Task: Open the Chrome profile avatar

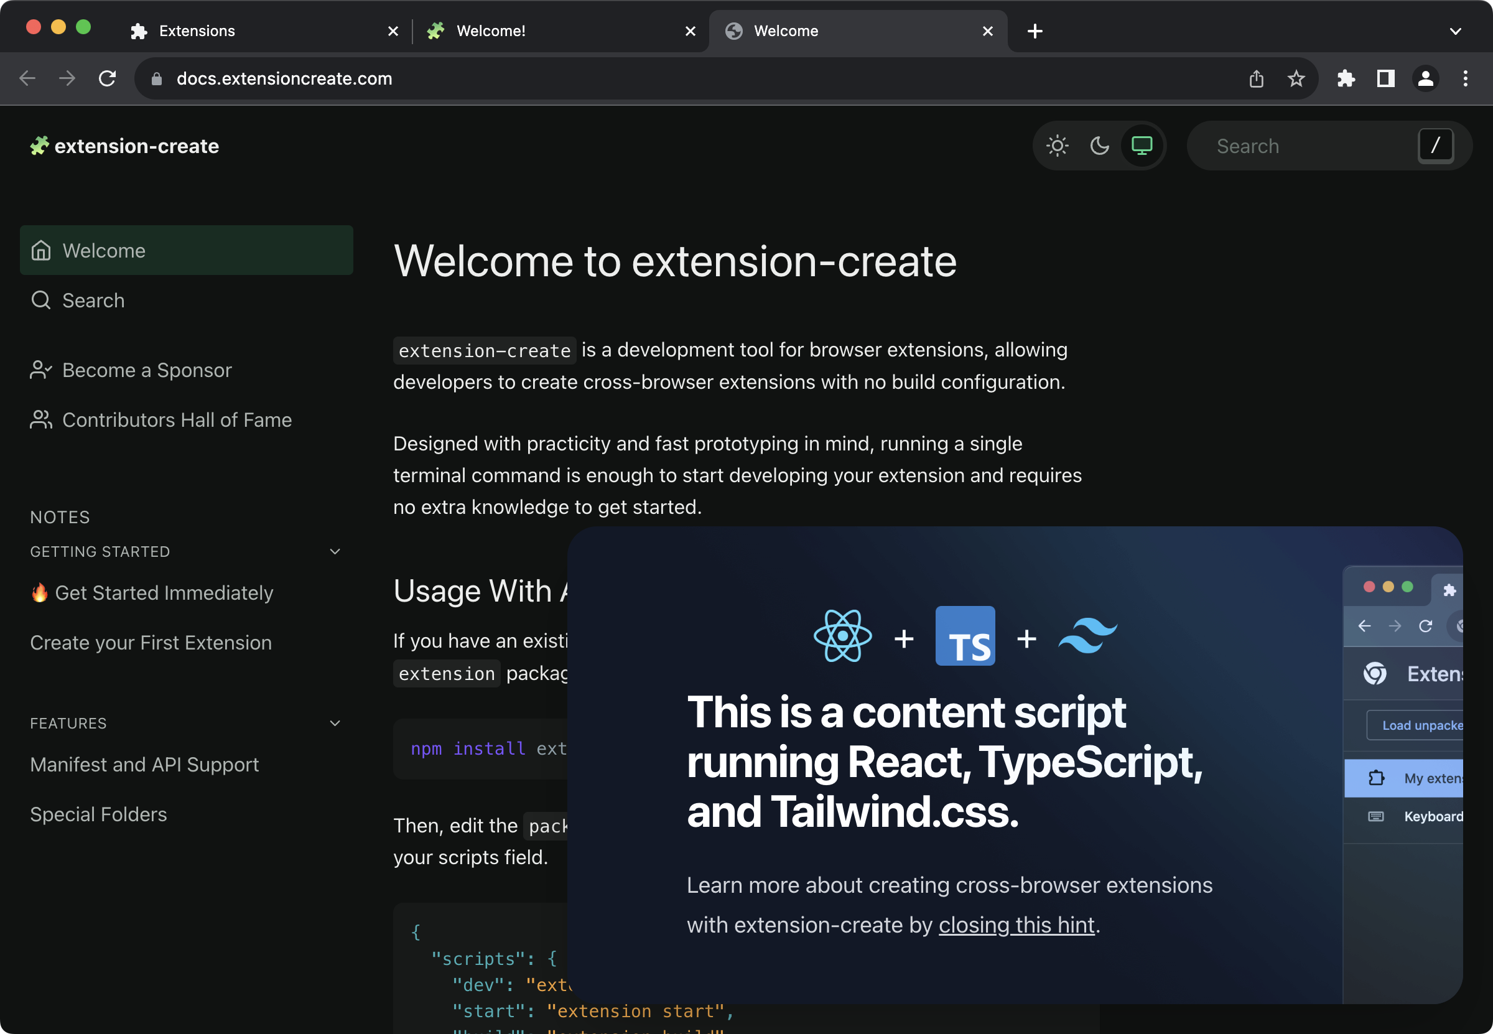Action: tap(1426, 78)
